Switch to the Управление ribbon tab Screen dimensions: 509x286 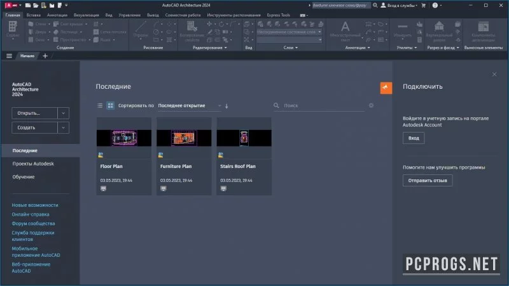[130, 15]
